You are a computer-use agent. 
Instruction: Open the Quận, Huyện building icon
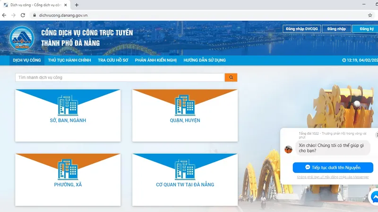[185, 105]
